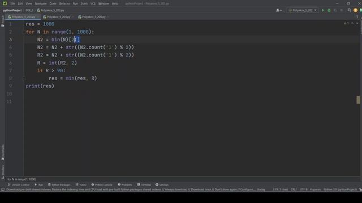Open the Help menu
362x203 pixels.
coord(115,4)
